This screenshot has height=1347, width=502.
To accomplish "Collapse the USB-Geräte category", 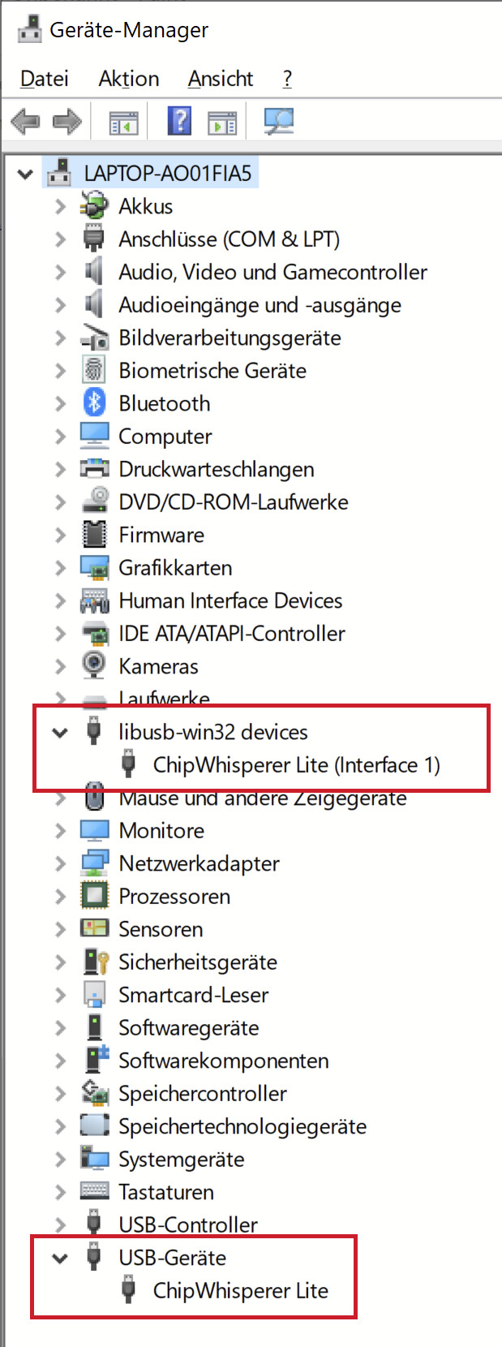I will pos(59,1258).
